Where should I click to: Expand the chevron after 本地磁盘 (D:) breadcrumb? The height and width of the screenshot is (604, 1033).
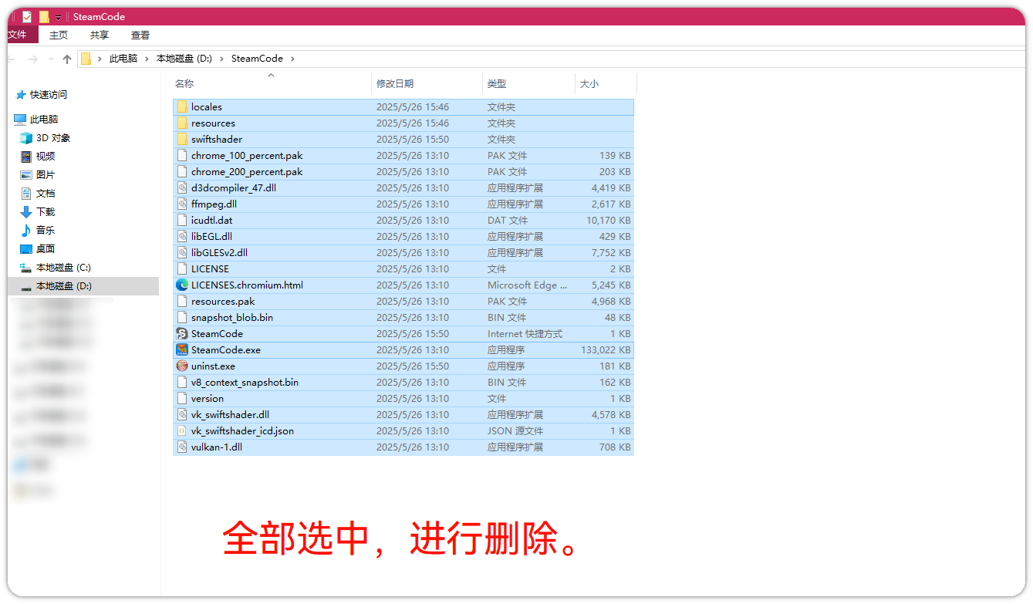[222, 59]
